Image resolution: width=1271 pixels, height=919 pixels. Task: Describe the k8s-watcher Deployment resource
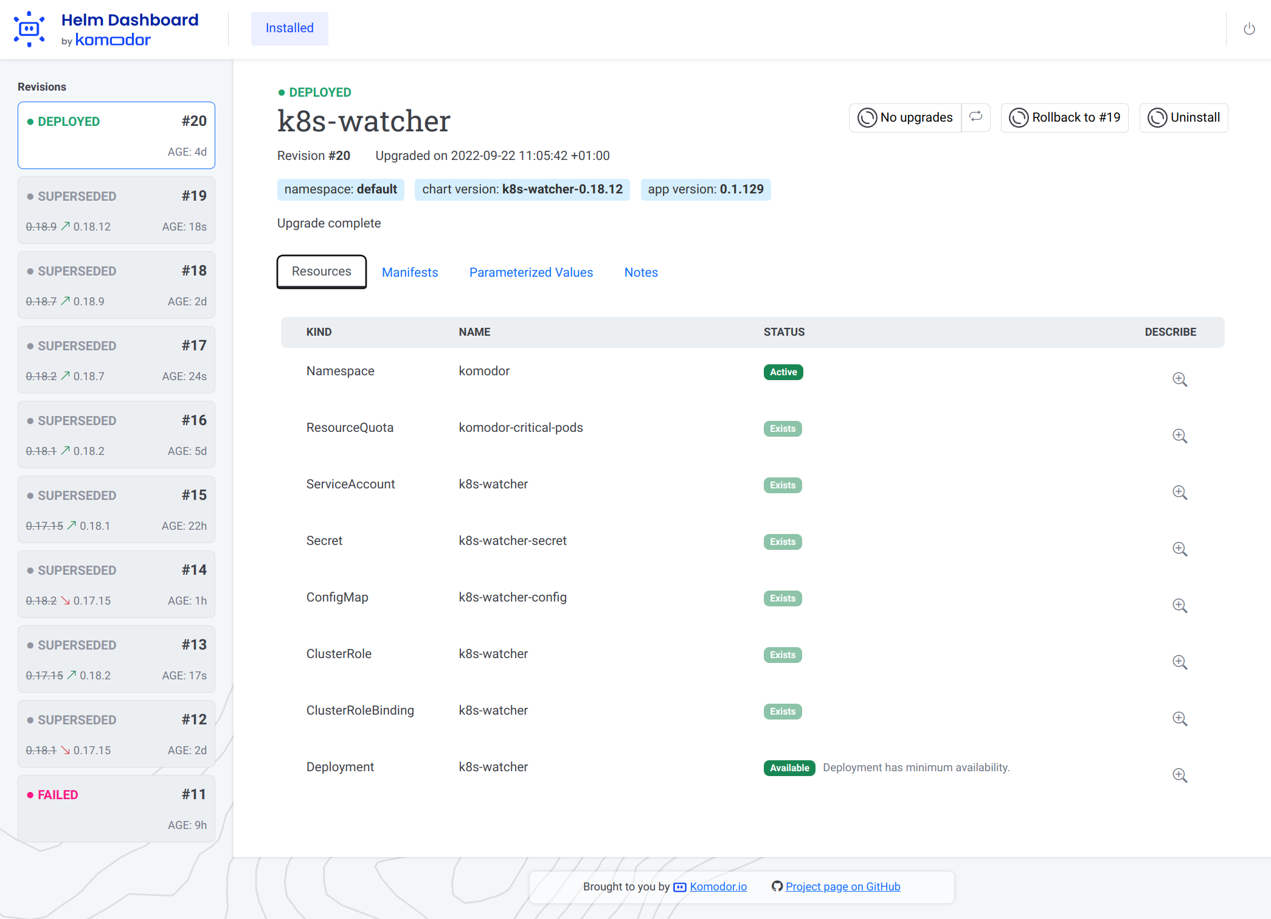click(x=1180, y=775)
